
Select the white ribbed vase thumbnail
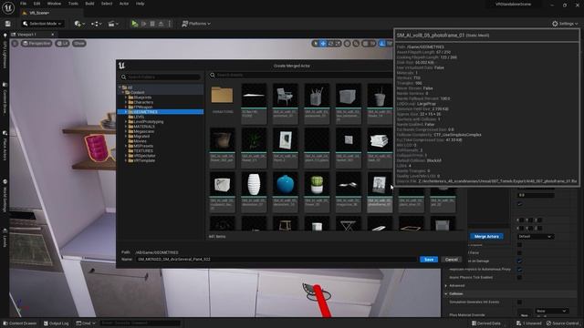click(x=254, y=184)
